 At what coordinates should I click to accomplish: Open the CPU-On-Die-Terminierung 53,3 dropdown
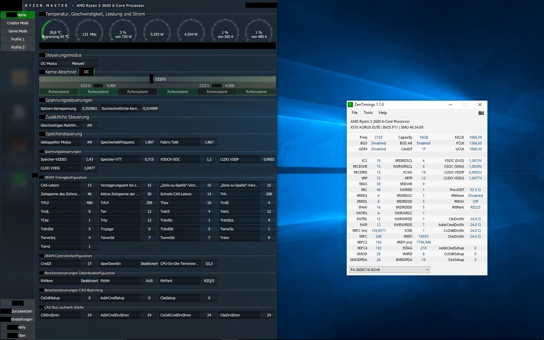209,264
